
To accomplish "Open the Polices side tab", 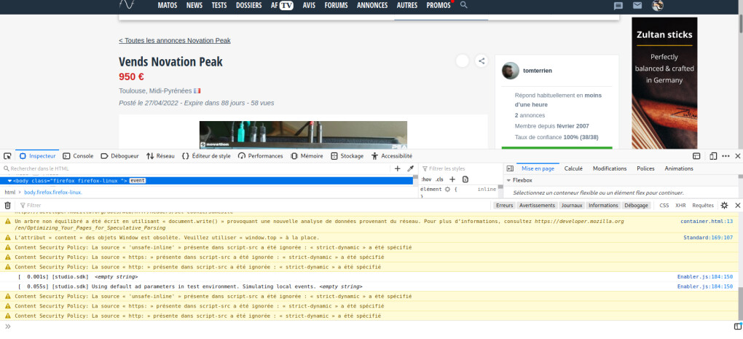I will (645, 168).
